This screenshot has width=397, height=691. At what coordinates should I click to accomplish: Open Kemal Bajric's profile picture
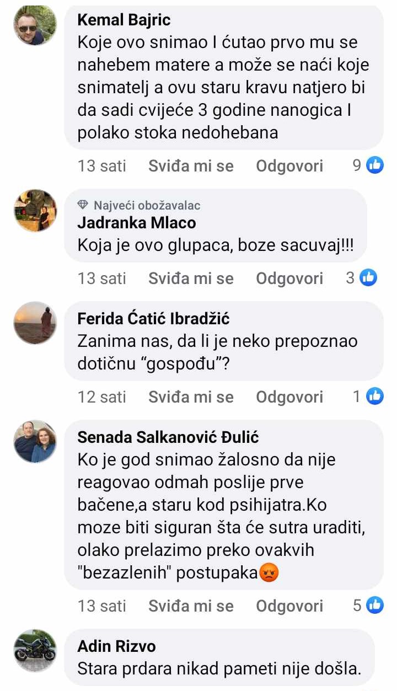(x=35, y=26)
